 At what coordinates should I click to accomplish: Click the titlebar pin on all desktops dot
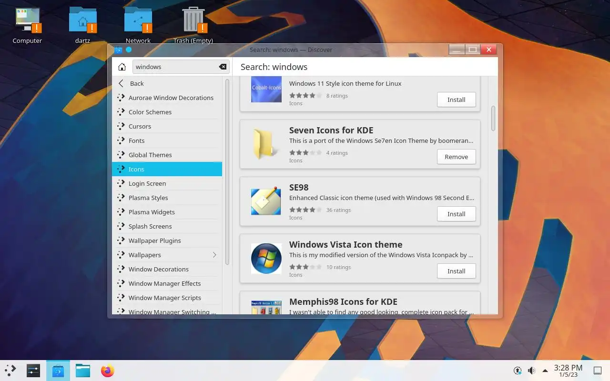129,50
